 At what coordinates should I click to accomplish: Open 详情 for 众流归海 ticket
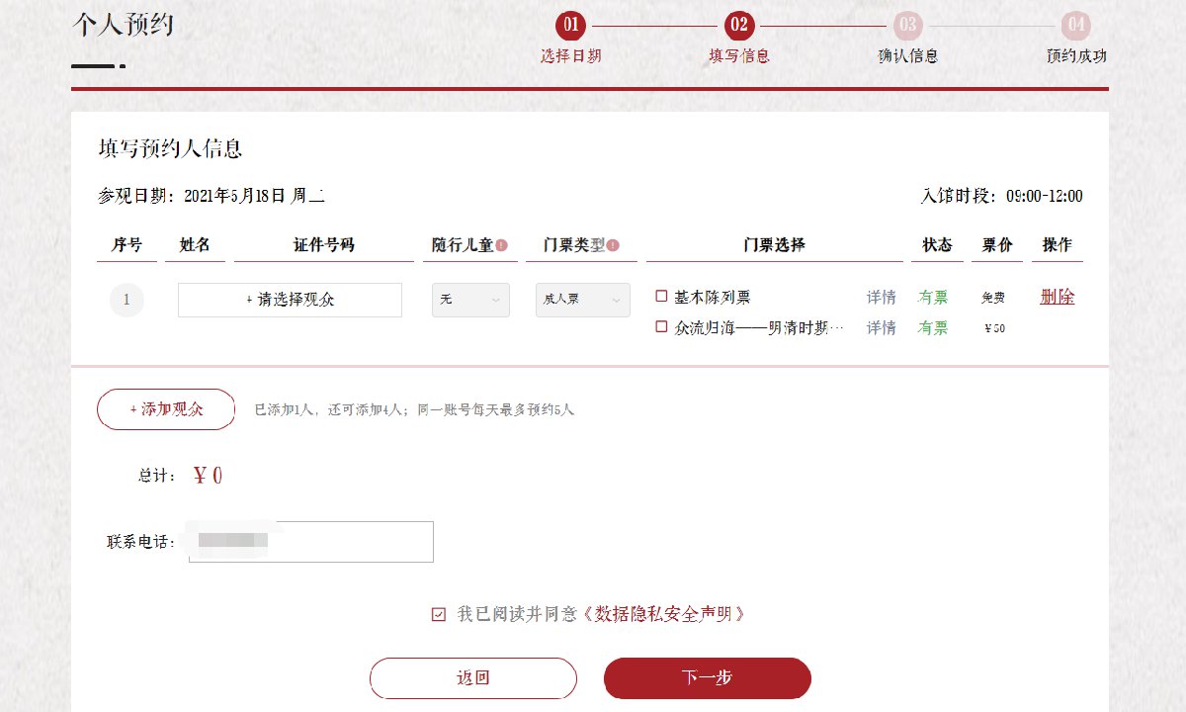tap(882, 327)
